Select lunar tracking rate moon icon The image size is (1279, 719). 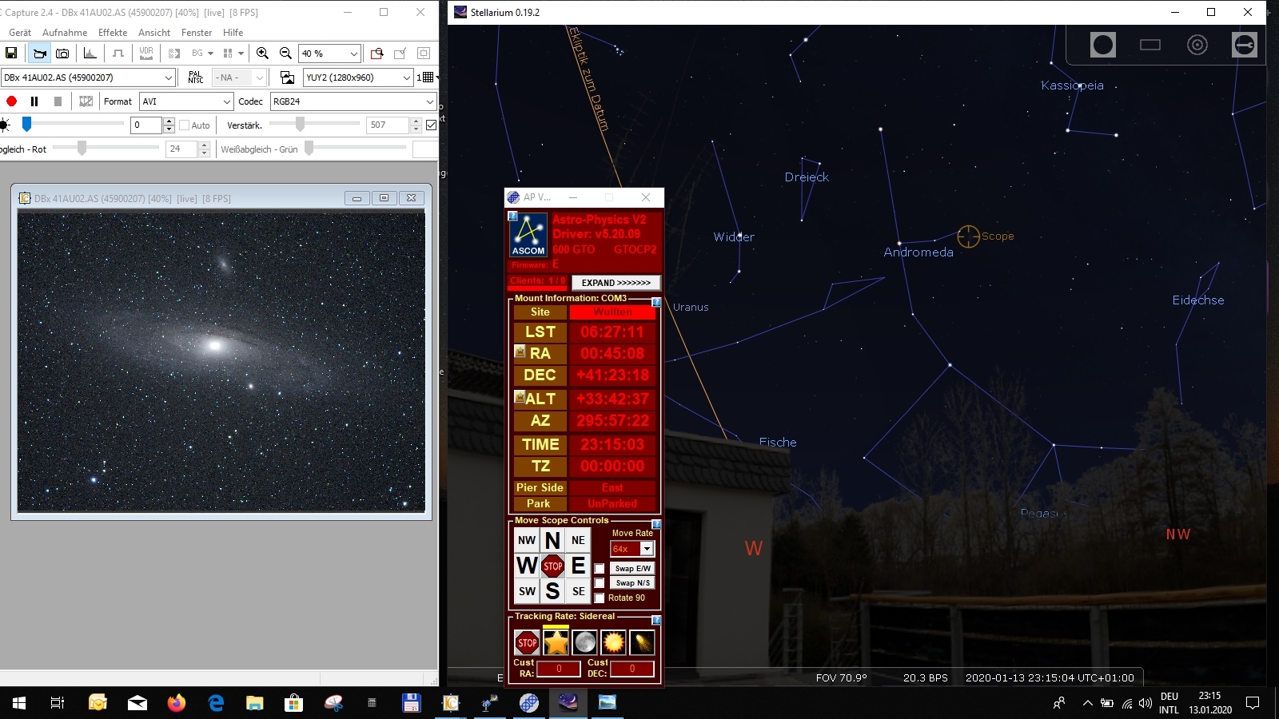(x=584, y=642)
